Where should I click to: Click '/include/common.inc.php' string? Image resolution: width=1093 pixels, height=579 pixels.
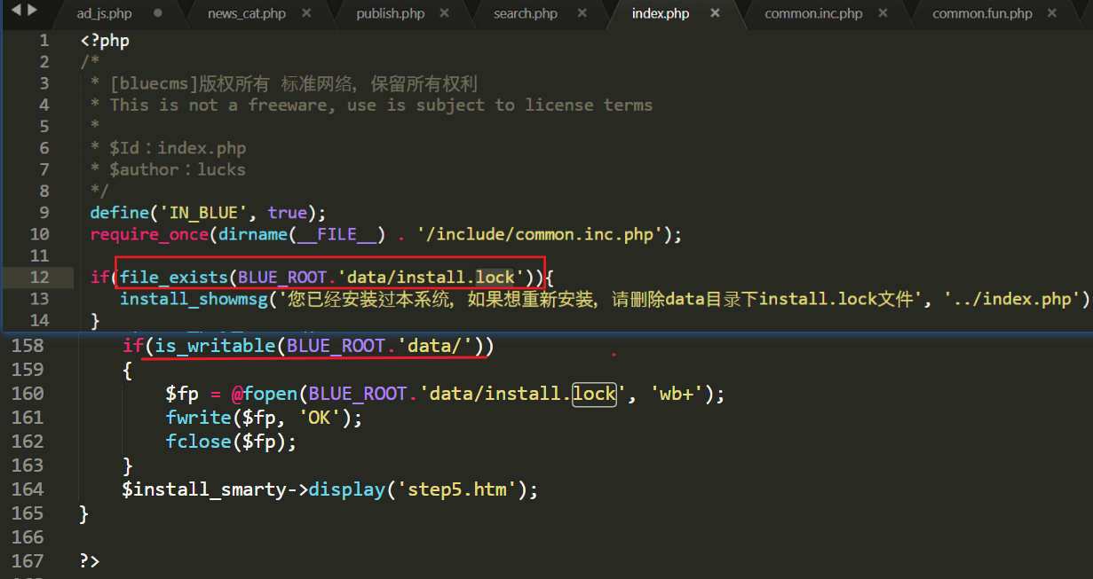pyautogui.click(x=540, y=235)
